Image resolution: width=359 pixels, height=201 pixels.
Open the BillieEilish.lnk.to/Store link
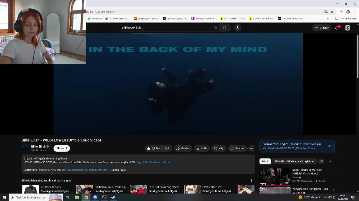(153, 162)
